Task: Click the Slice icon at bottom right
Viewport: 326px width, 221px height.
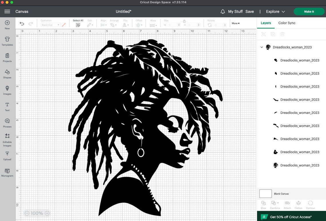Action: [x=263, y=204]
